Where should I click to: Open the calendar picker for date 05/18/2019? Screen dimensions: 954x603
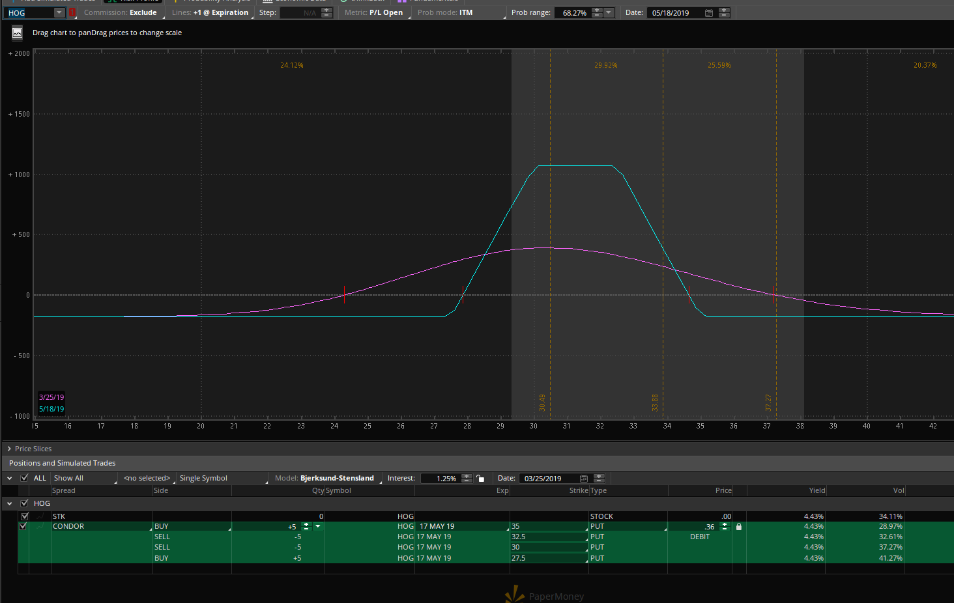click(x=709, y=13)
